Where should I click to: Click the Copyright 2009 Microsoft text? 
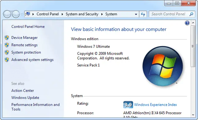coord(103,56)
